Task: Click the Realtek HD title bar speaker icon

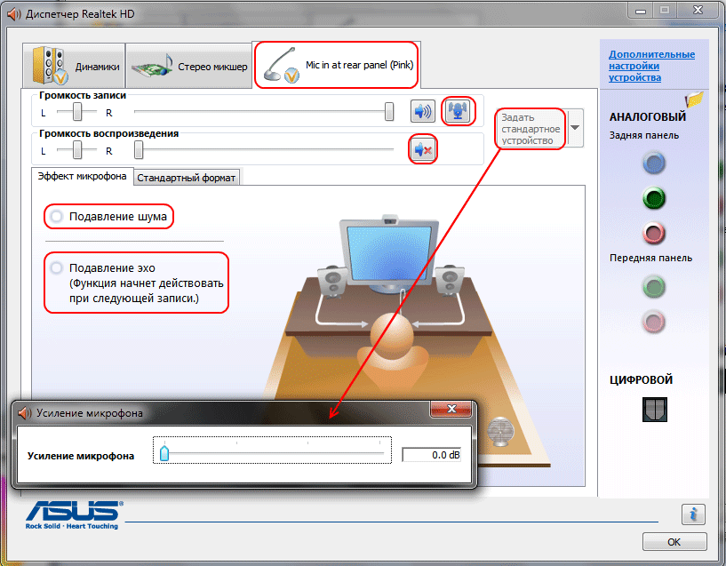Action: tap(14, 14)
